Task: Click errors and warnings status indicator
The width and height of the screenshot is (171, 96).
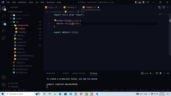Action: [22, 90]
